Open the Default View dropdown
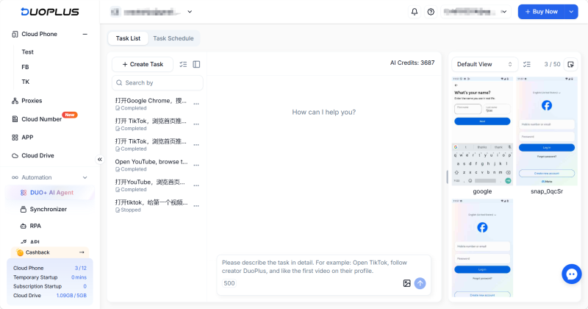 pyautogui.click(x=484, y=65)
